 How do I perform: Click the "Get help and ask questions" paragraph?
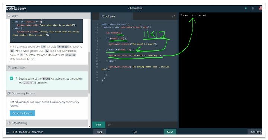tap(44, 104)
